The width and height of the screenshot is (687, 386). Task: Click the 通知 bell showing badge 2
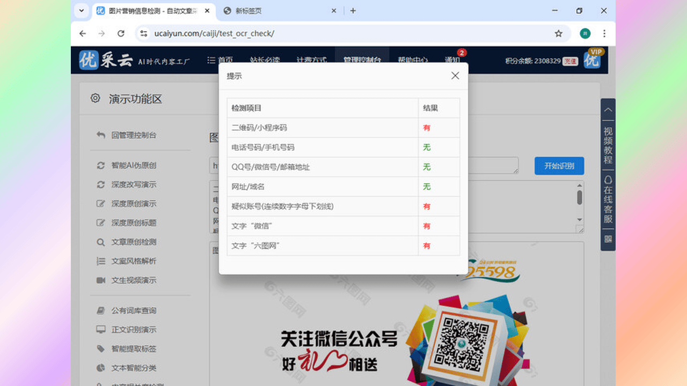tap(452, 60)
